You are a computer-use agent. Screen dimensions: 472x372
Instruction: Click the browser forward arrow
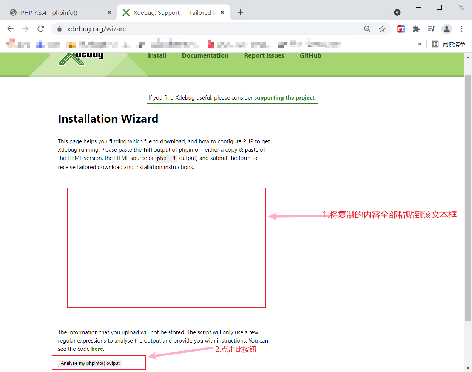[x=26, y=29]
